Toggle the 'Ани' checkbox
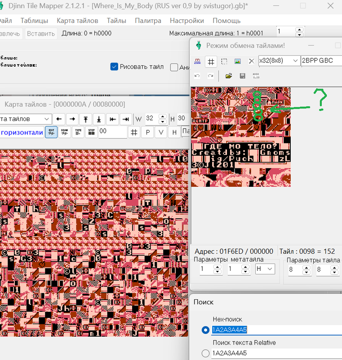 174,67
